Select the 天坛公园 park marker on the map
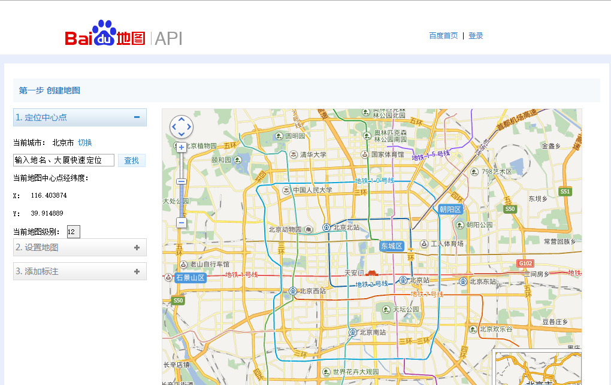 pyautogui.click(x=386, y=310)
